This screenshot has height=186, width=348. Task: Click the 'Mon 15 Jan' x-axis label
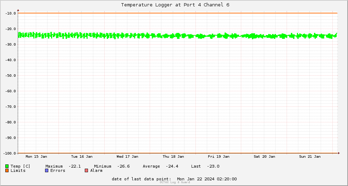[37, 157]
